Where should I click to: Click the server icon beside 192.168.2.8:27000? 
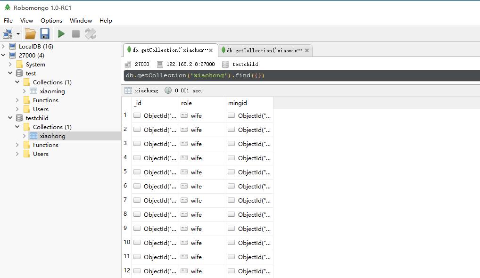click(x=160, y=64)
